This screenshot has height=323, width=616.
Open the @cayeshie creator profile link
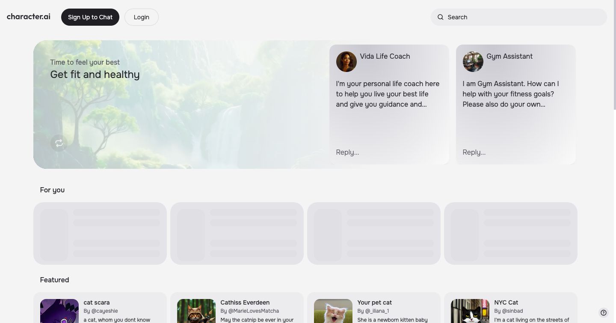105,311
